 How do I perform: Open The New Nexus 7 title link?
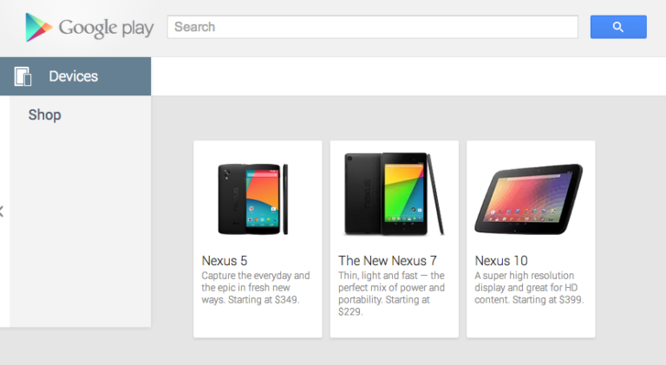387,260
